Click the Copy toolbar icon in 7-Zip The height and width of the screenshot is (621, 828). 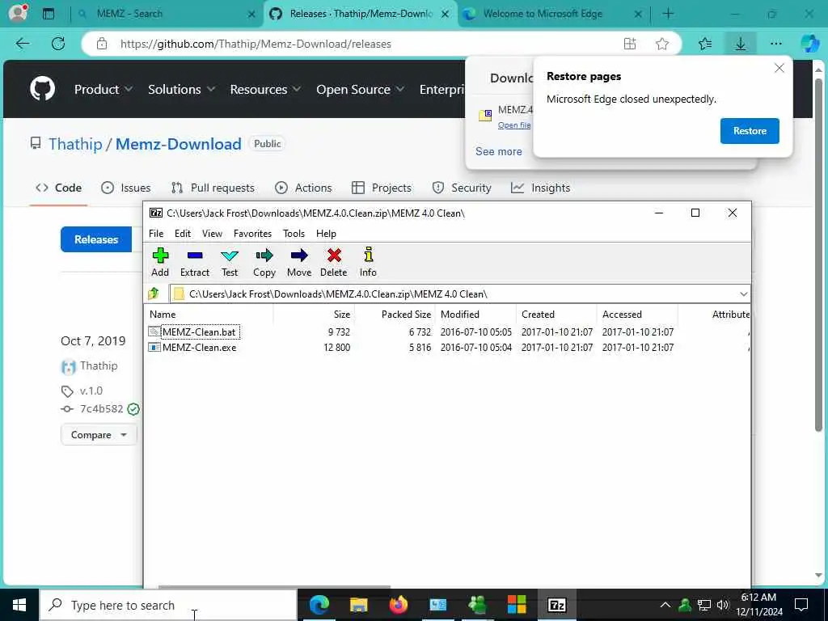coord(264,263)
